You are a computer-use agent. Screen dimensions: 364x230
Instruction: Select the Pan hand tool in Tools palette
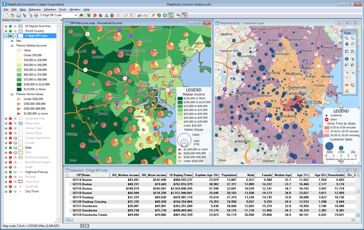[x=347, y=44]
